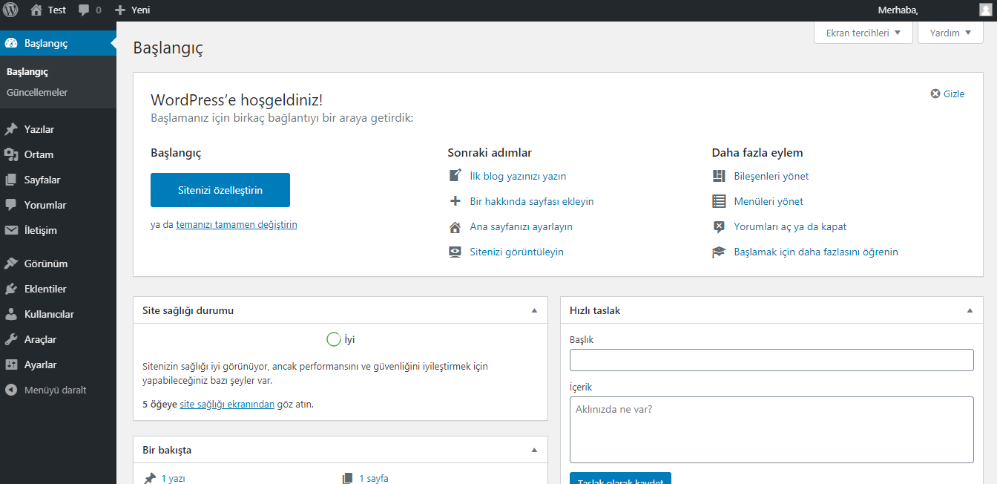Follow Başlamak için daha fazlasını öğrenin link
The width and height of the screenshot is (997, 484).
[816, 252]
